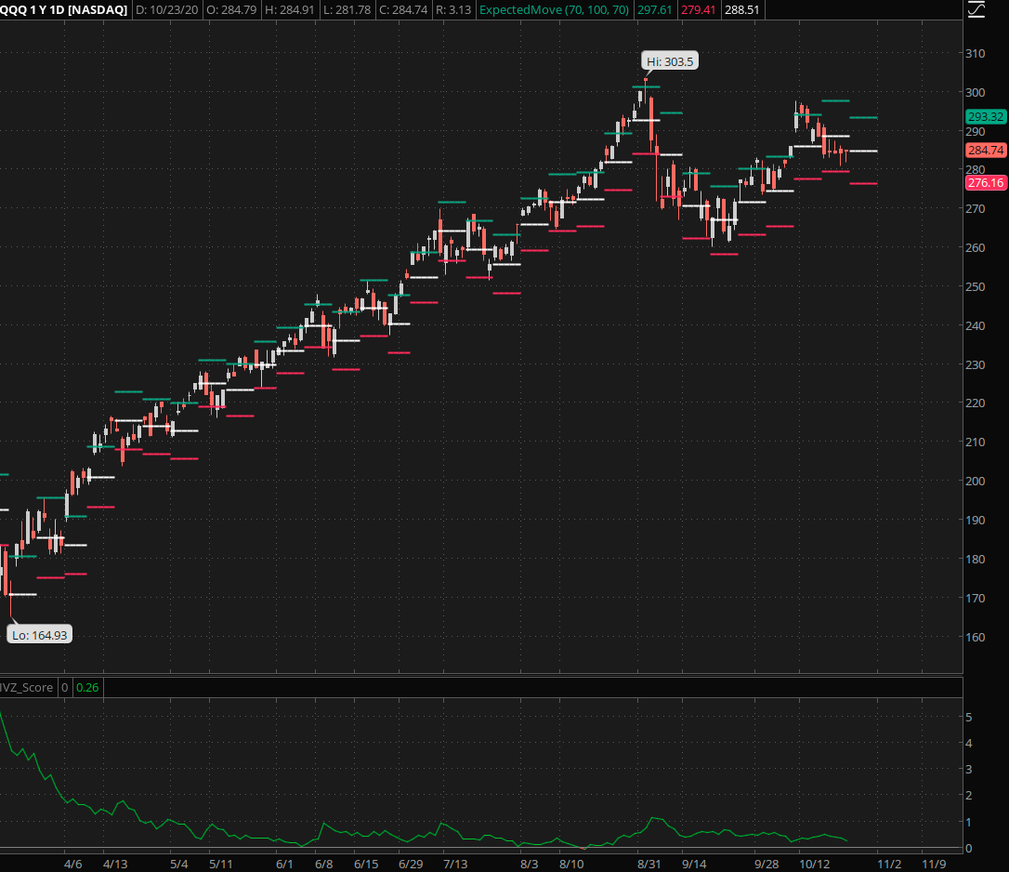This screenshot has height=872, width=1009.
Task: Click the 8/10 date on time axis
Action: (x=571, y=864)
